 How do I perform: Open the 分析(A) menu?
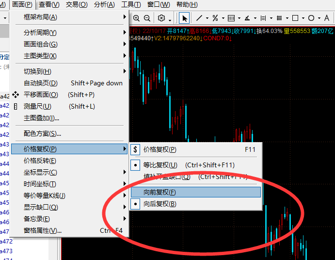point(104,4)
